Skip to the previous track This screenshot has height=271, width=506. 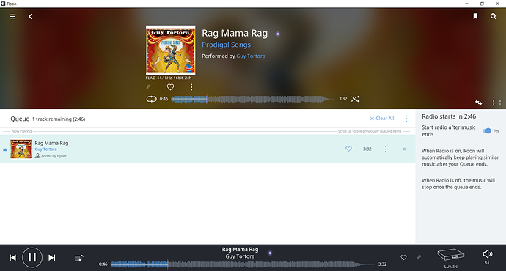tap(12, 258)
